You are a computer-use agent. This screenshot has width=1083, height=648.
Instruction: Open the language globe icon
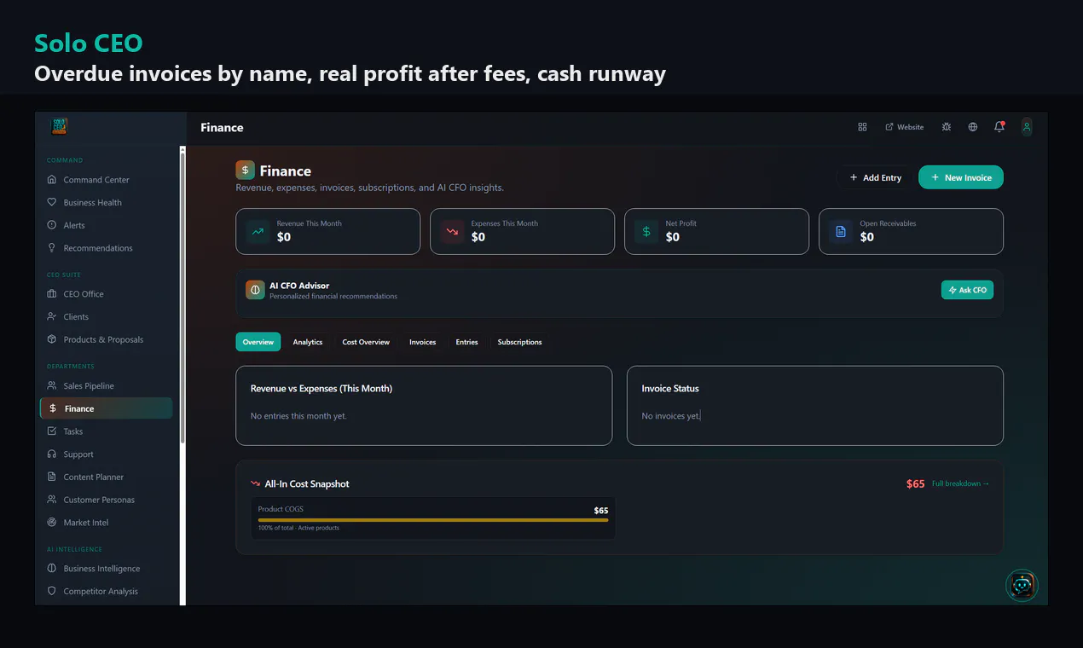pyautogui.click(x=973, y=127)
